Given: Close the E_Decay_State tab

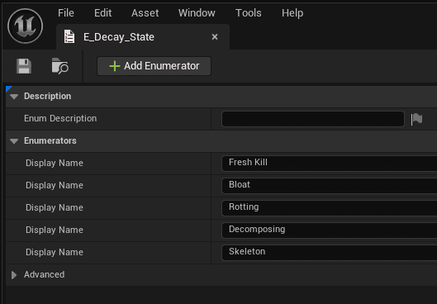Looking at the screenshot, I should (x=215, y=37).
